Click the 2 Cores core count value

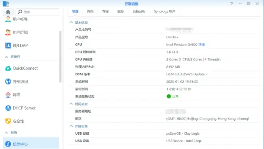coord(193,59)
